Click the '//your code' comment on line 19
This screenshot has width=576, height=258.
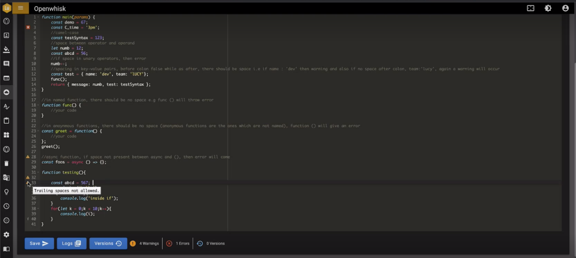click(x=63, y=110)
